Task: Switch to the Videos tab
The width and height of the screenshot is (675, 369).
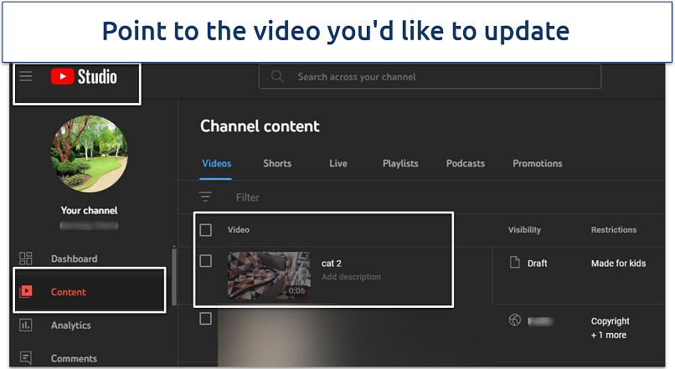Action: point(217,163)
